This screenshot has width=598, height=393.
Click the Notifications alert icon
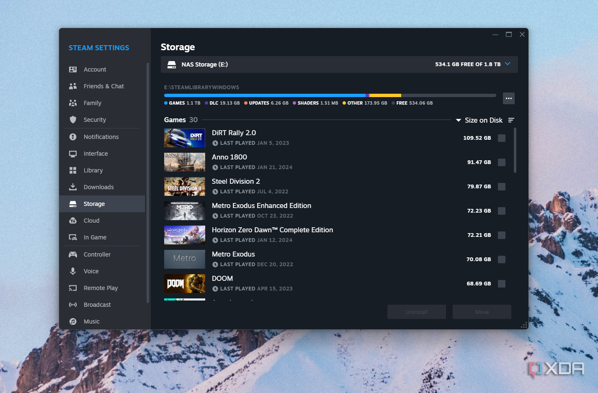73,137
